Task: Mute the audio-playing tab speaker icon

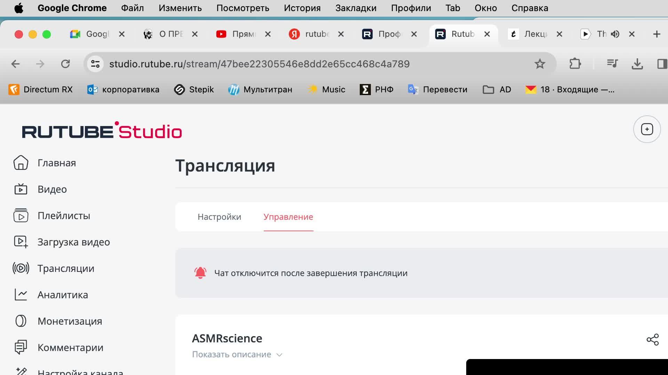Action: 615,34
